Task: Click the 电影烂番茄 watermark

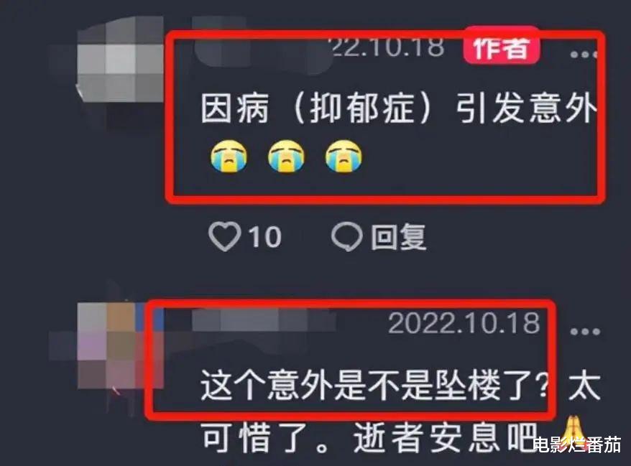Action: click(576, 446)
